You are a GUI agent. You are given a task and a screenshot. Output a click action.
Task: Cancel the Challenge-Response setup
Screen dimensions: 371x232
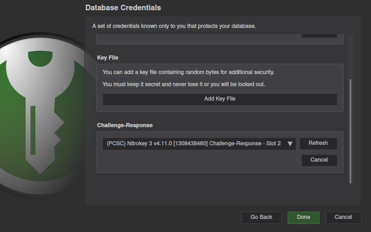tap(319, 160)
